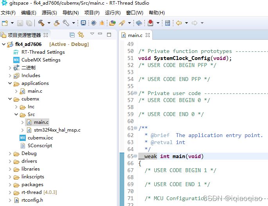This screenshot has width=268, height=206.
Task: Expand the Inc folder
Action: pos(16,107)
